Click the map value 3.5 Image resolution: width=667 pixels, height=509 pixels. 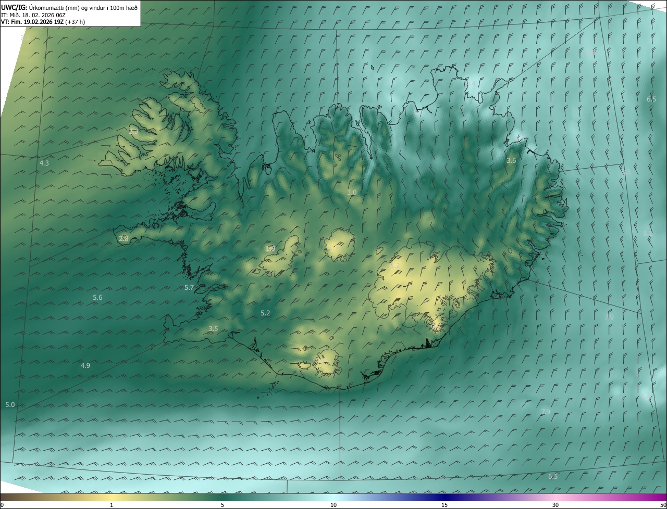[213, 328]
